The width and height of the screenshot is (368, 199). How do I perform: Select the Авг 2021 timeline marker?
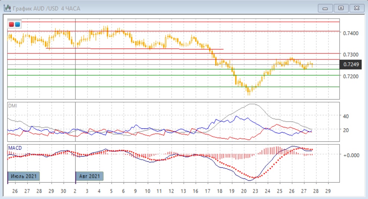point(90,176)
